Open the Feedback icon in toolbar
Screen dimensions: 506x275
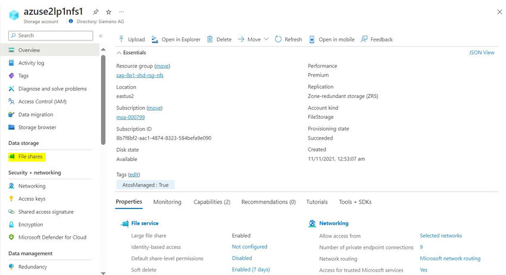[364, 39]
